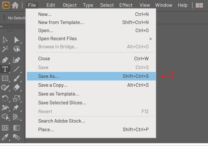Image resolution: width=208 pixels, height=146 pixels.
Task: Open the Effect menu
Action: [x=126, y=5]
